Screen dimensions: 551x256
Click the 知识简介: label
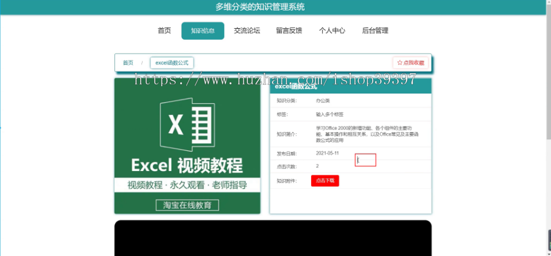pyautogui.click(x=287, y=134)
